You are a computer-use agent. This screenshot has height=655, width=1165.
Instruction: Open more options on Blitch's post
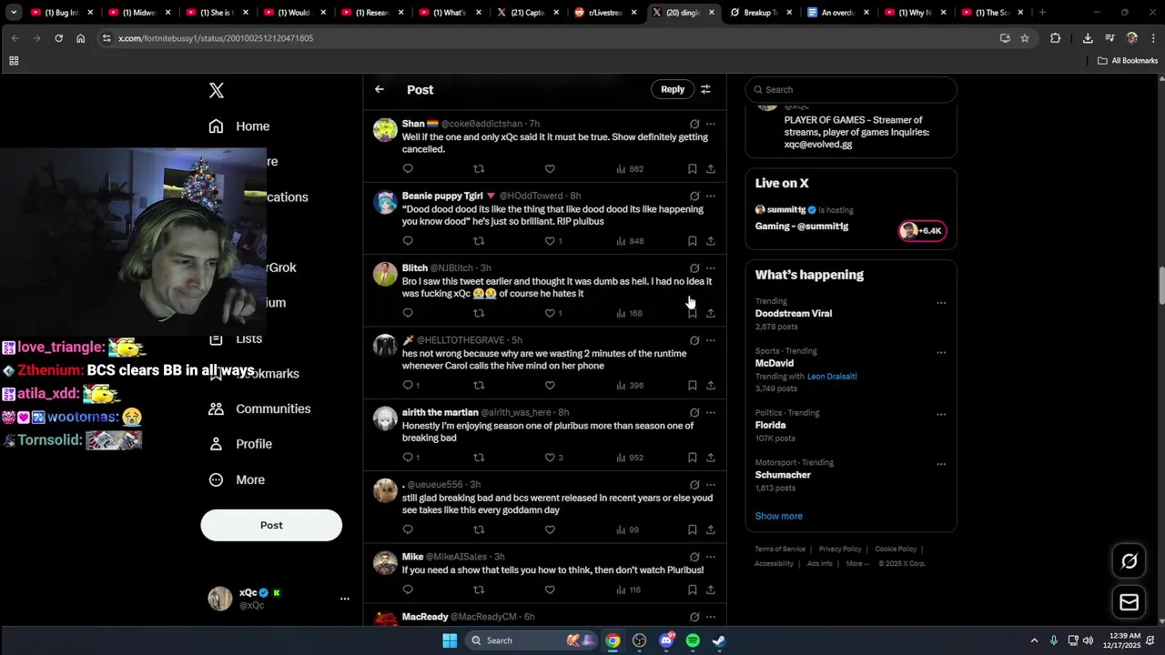(x=711, y=268)
